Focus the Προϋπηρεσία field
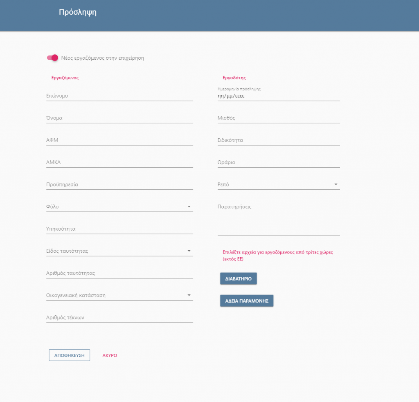The height and width of the screenshot is (402, 419). [119, 184]
